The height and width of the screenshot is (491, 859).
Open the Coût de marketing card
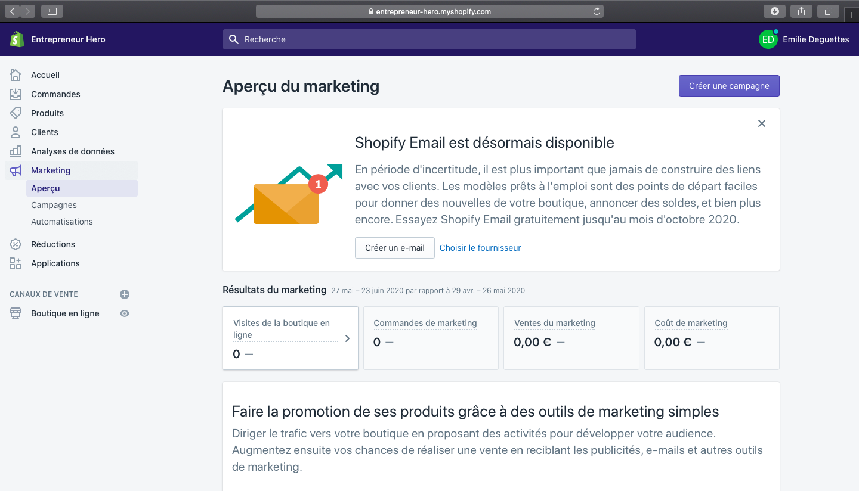(x=712, y=338)
